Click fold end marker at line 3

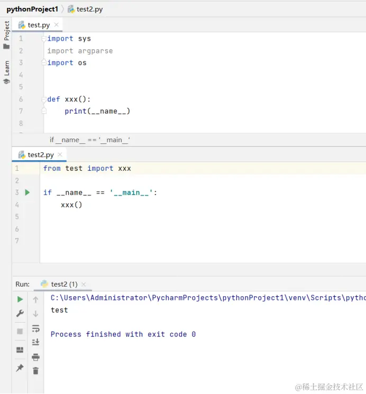coord(44,62)
